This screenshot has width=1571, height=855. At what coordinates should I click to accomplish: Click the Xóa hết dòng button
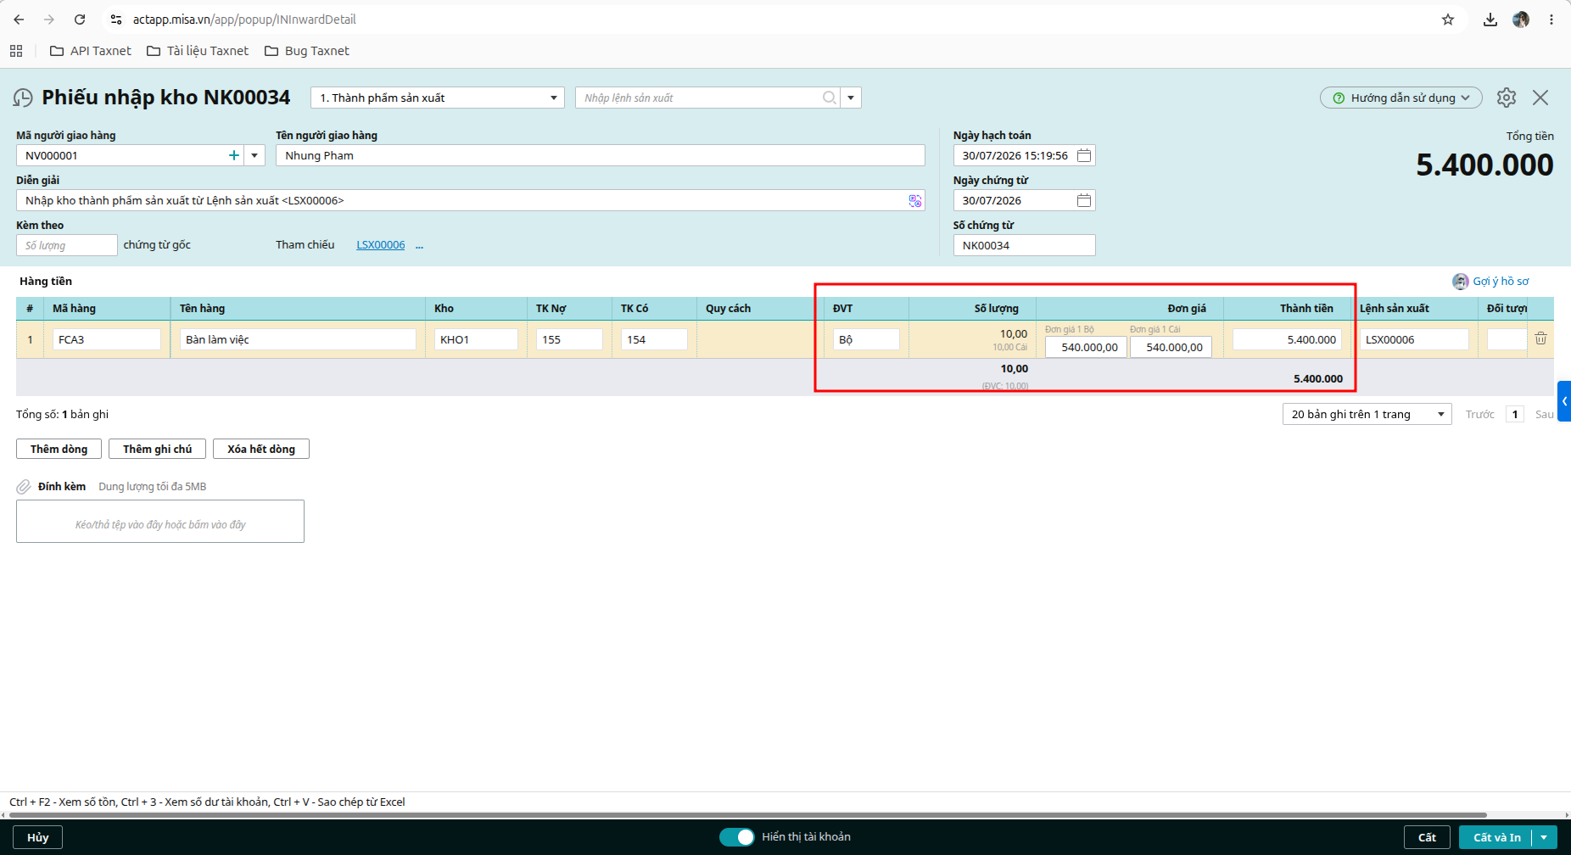tap(261, 449)
